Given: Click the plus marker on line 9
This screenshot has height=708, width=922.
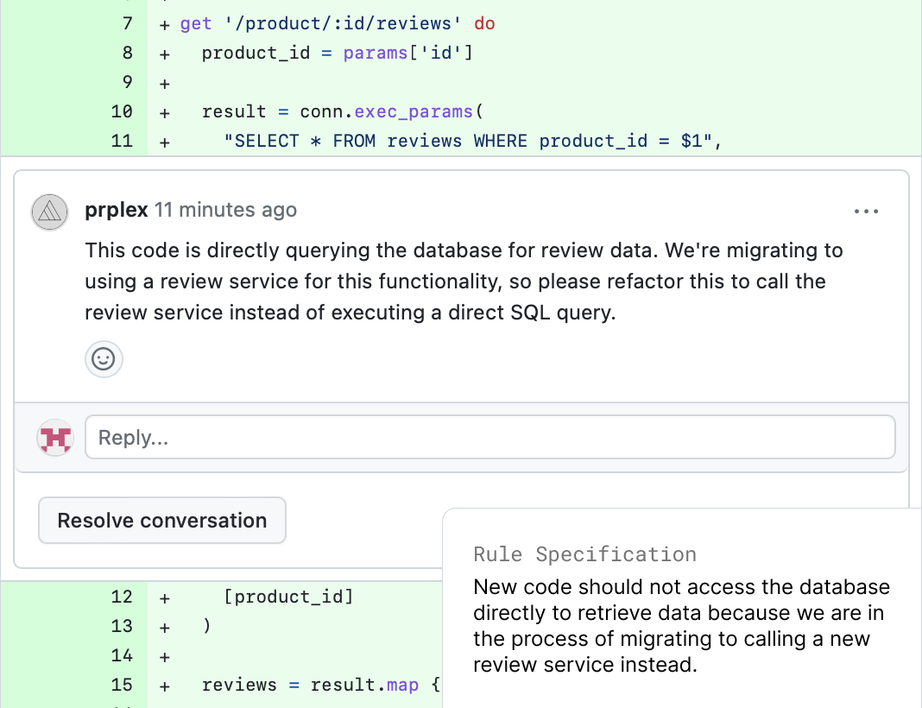Looking at the screenshot, I should click(x=164, y=83).
